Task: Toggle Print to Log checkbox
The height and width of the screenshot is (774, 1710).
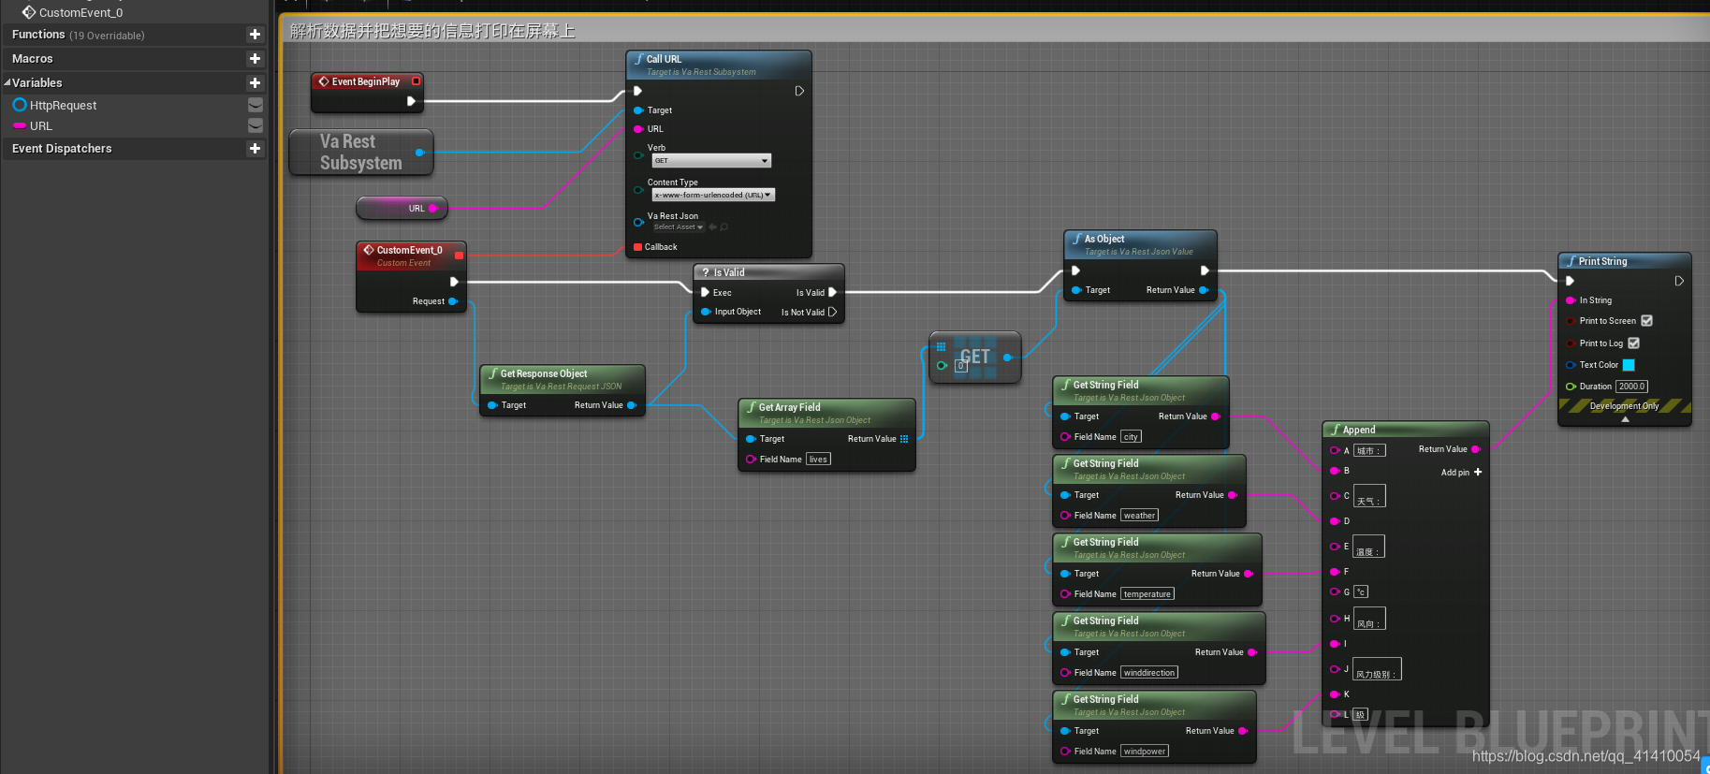Action: 1633,343
